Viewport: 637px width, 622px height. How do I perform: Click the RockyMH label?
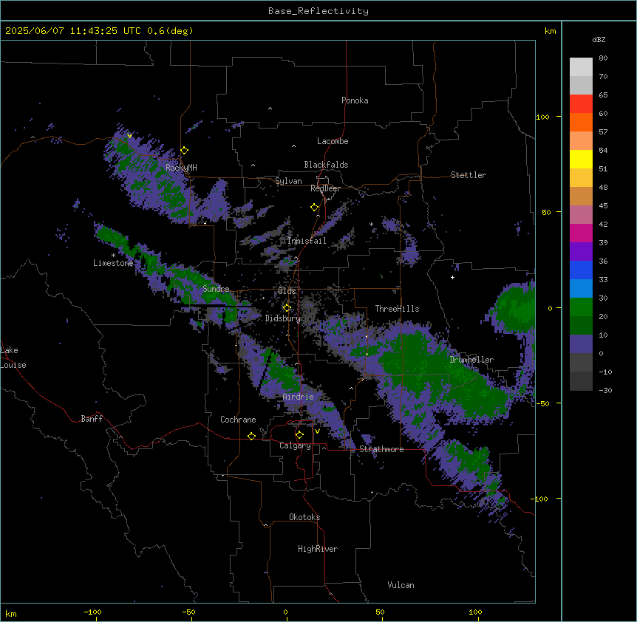pos(181,167)
